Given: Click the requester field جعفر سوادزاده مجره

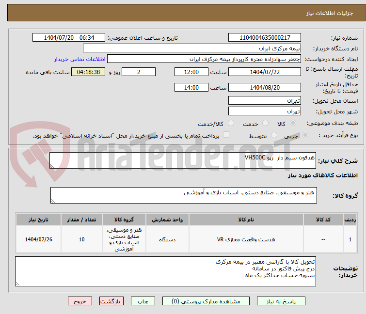Looking at the screenshot, I should [x=204, y=59].
